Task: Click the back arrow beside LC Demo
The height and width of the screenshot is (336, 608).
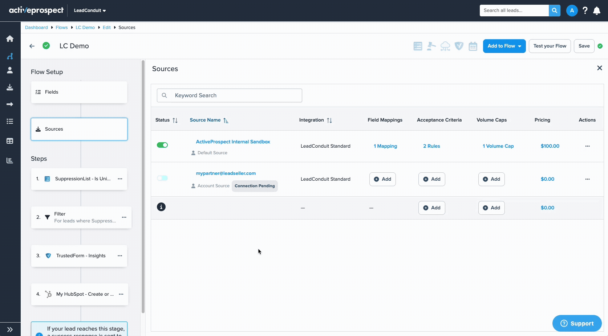Action: point(32,46)
